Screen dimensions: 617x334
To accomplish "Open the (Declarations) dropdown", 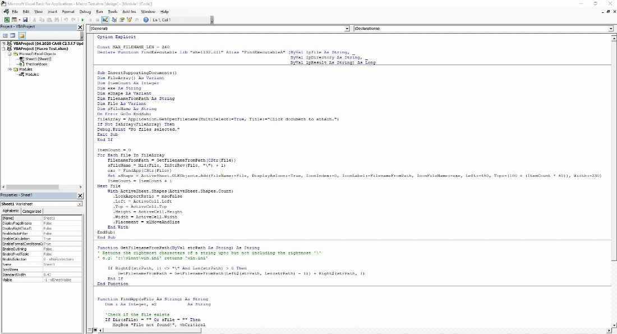I will (x=610, y=28).
